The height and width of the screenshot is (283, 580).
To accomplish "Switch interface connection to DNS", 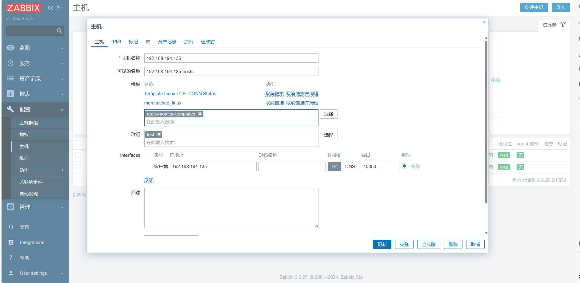I will tap(350, 167).
